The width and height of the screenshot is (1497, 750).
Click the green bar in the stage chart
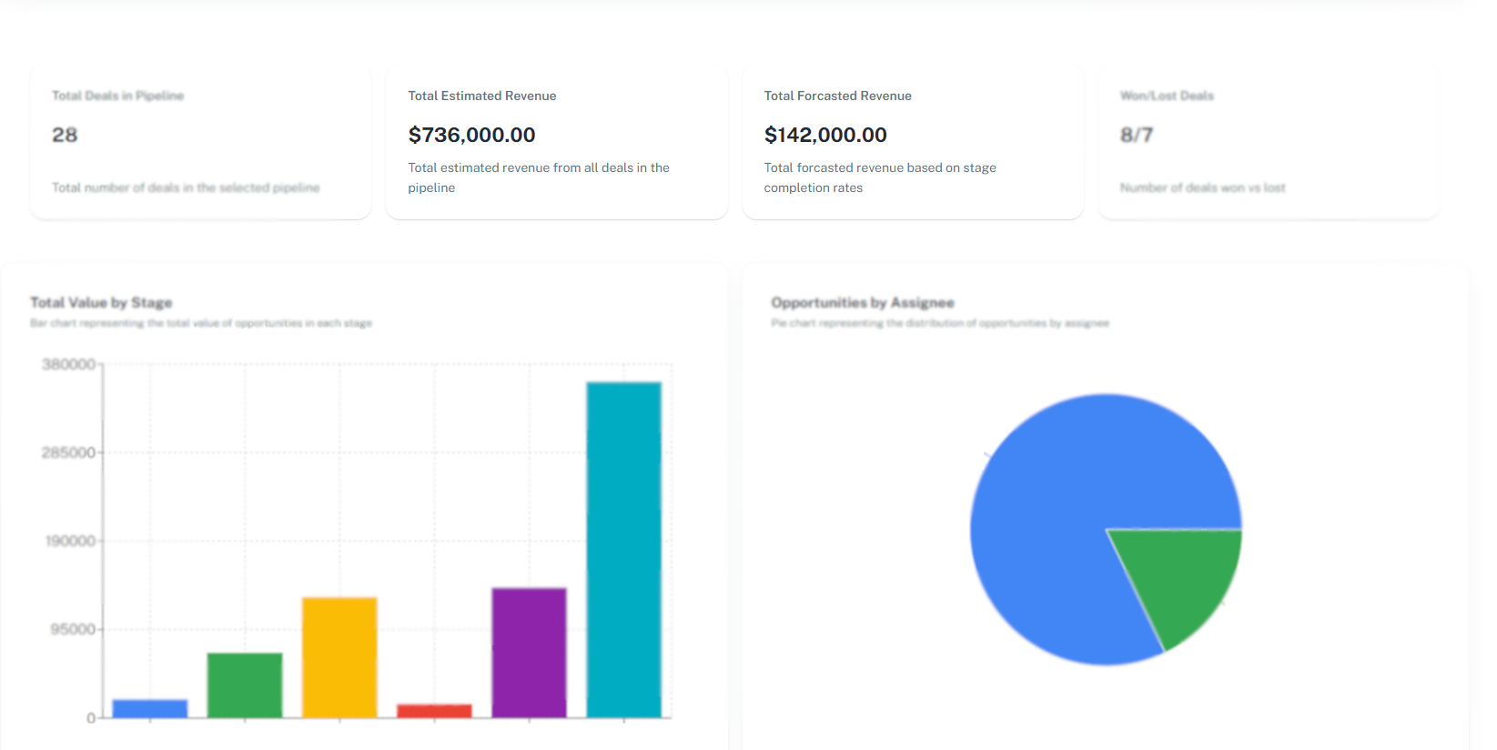pos(245,684)
